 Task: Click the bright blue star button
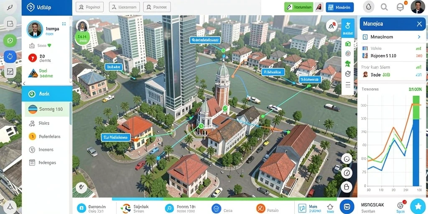click(418, 206)
